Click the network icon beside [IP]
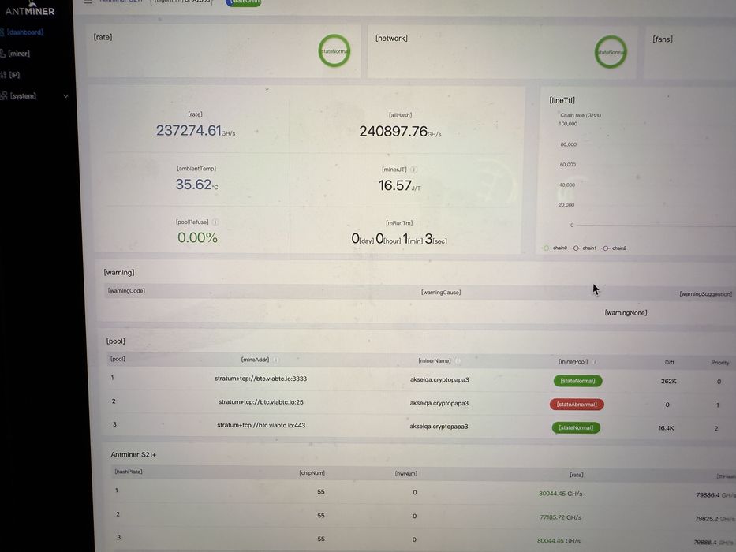Image resolution: width=736 pixels, height=552 pixels. click(3, 75)
